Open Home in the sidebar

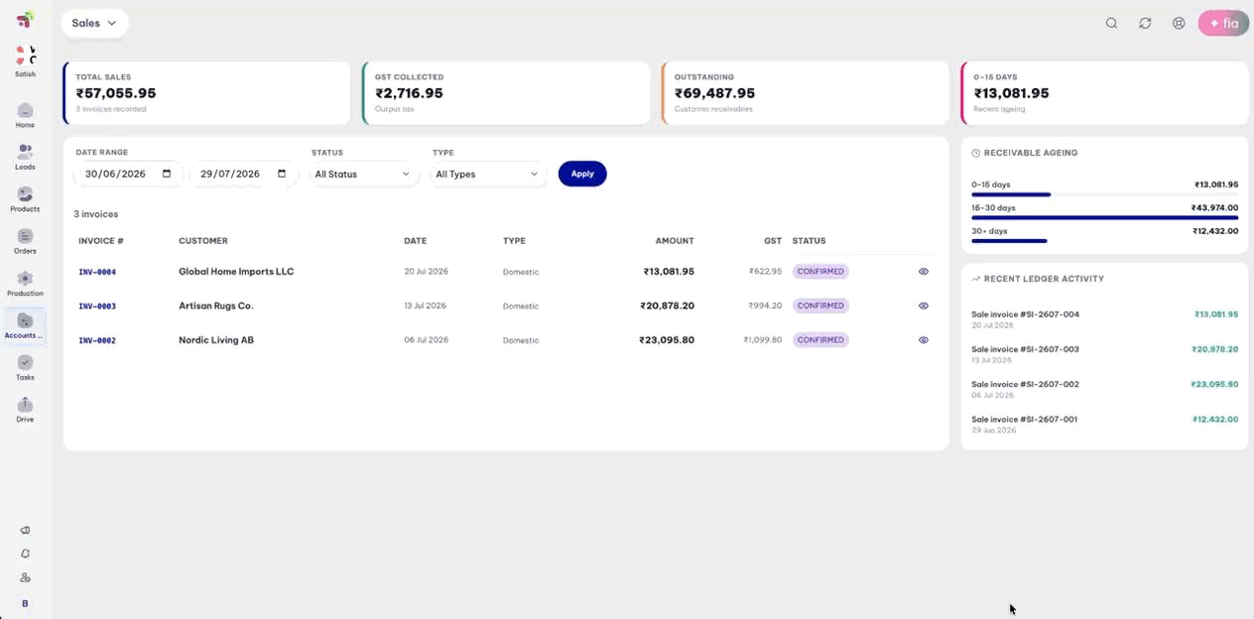coord(25,116)
